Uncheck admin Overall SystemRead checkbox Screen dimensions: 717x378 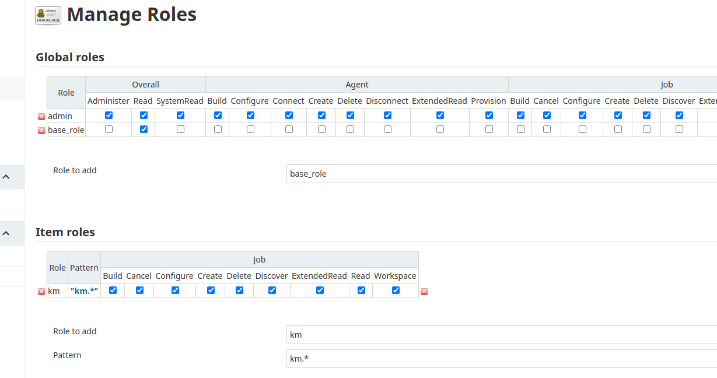pyautogui.click(x=180, y=116)
